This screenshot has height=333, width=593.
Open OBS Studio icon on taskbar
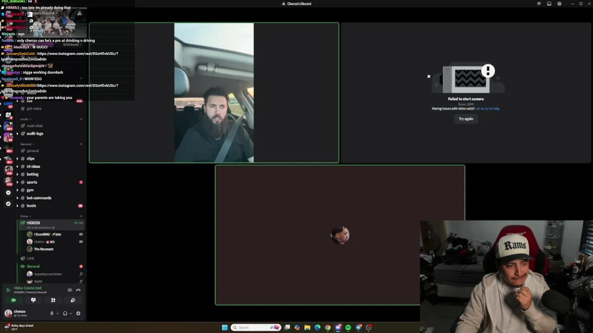tap(369, 327)
